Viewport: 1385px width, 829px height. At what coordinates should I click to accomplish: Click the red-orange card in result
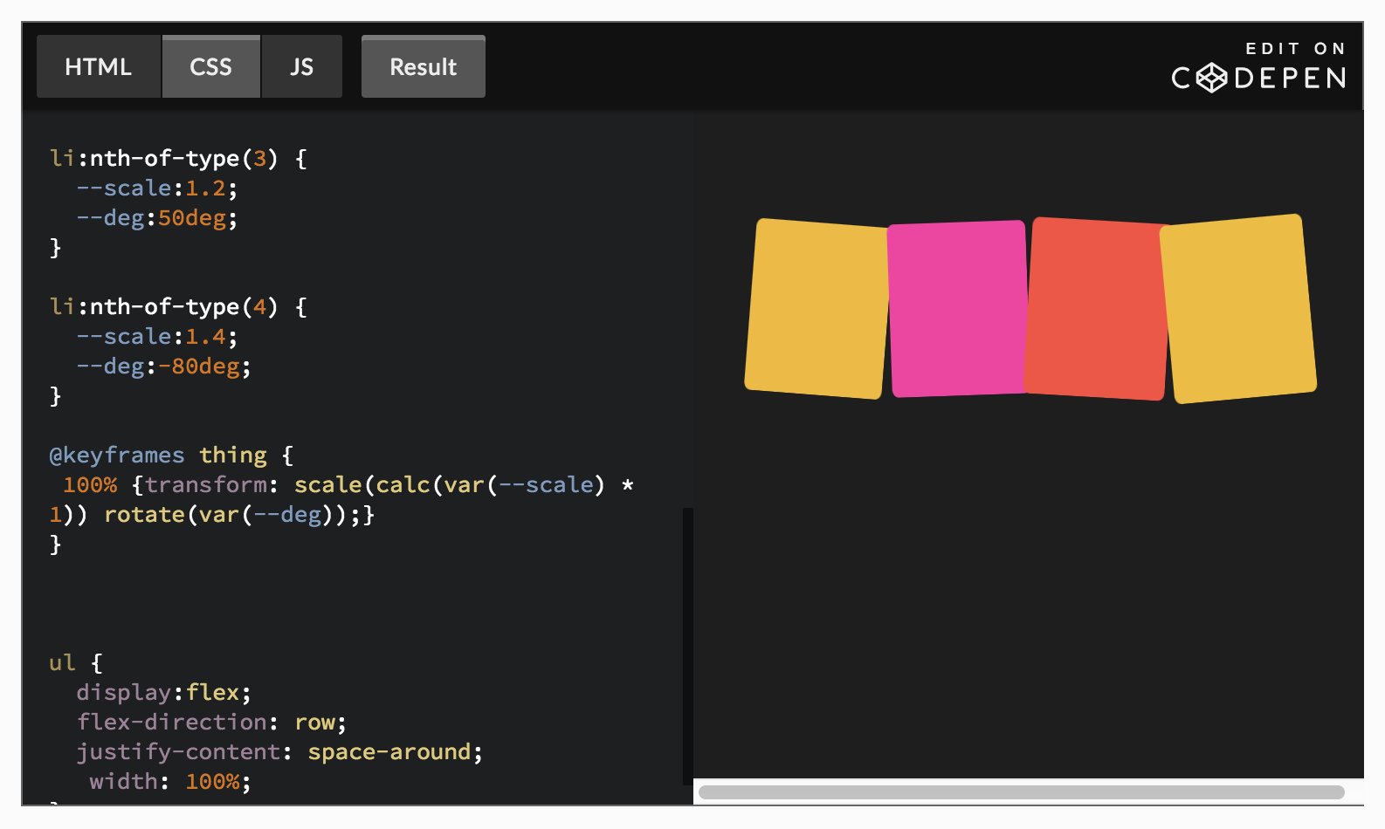click(x=1097, y=308)
